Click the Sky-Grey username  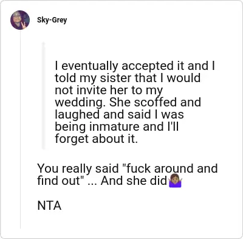click(52, 20)
